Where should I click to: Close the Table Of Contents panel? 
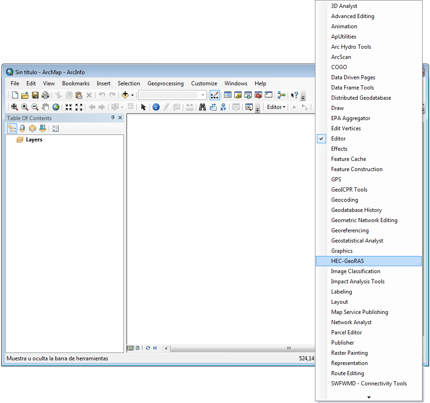(x=120, y=118)
